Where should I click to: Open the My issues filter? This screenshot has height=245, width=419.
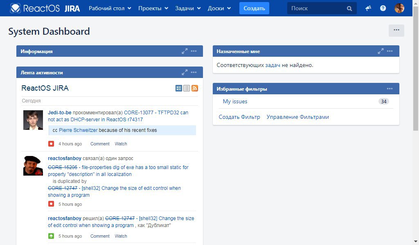pyautogui.click(x=235, y=101)
